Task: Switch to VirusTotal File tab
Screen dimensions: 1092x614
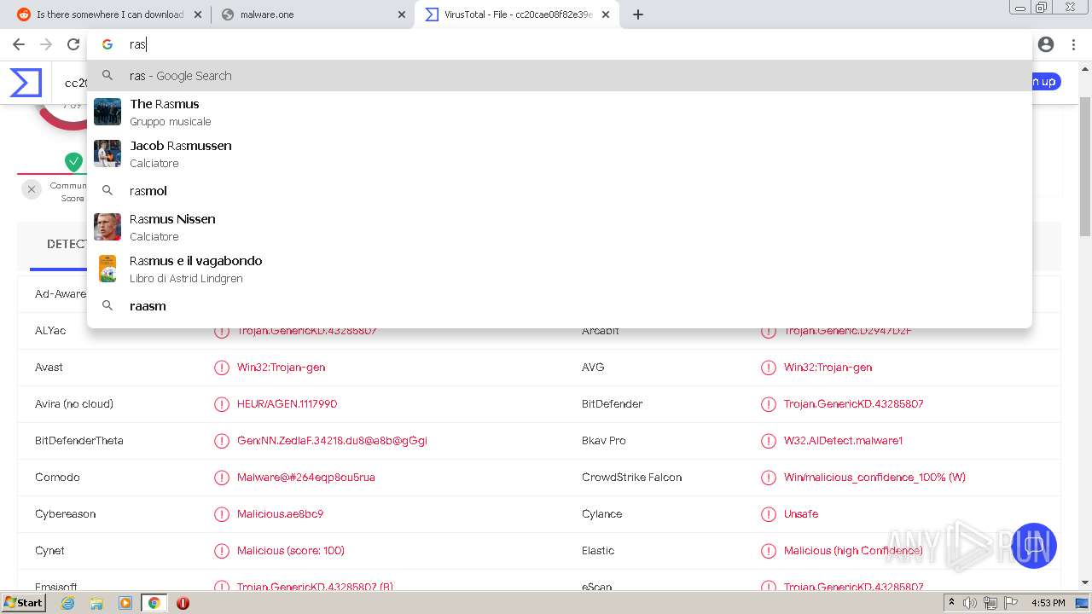Action: tap(517, 14)
